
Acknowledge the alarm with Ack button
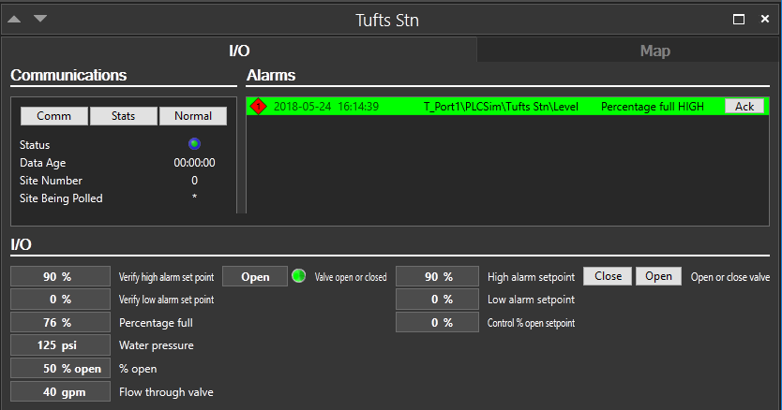(x=744, y=107)
